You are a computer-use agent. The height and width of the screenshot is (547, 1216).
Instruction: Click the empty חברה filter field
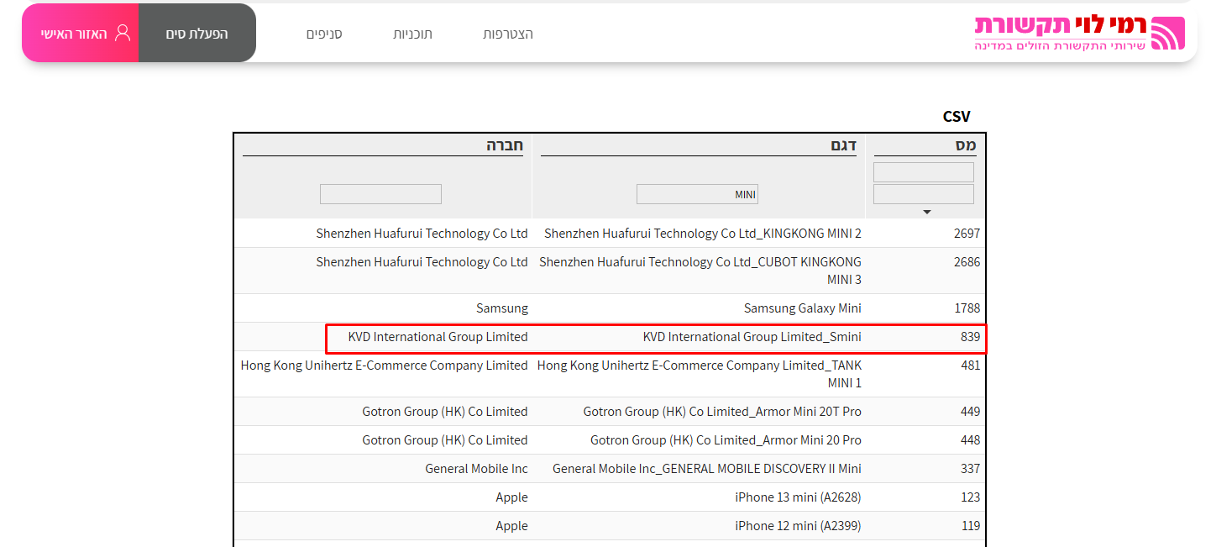[x=380, y=194]
